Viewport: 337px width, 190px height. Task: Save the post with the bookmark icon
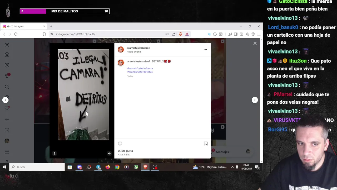206,144
